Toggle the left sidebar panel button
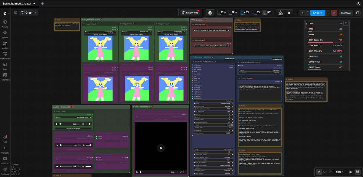The width and height of the screenshot is (363, 177). point(16,13)
